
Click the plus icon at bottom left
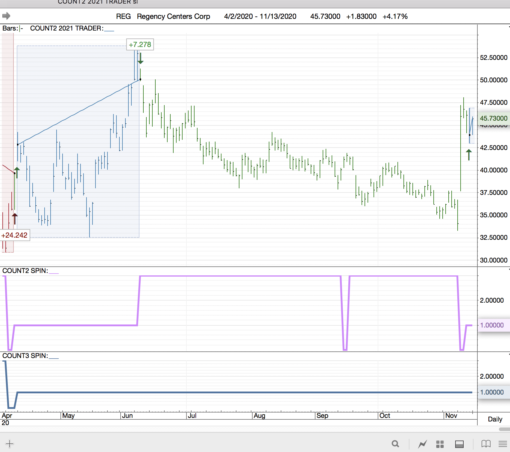[10, 444]
